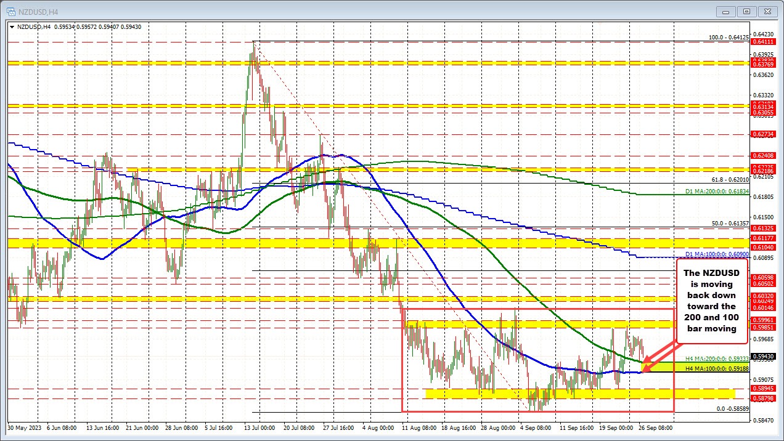The height and width of the screenshot is (441, 784).
Task: Click the 61.8 retracement label at 0.62010
Action: (729, 179)
